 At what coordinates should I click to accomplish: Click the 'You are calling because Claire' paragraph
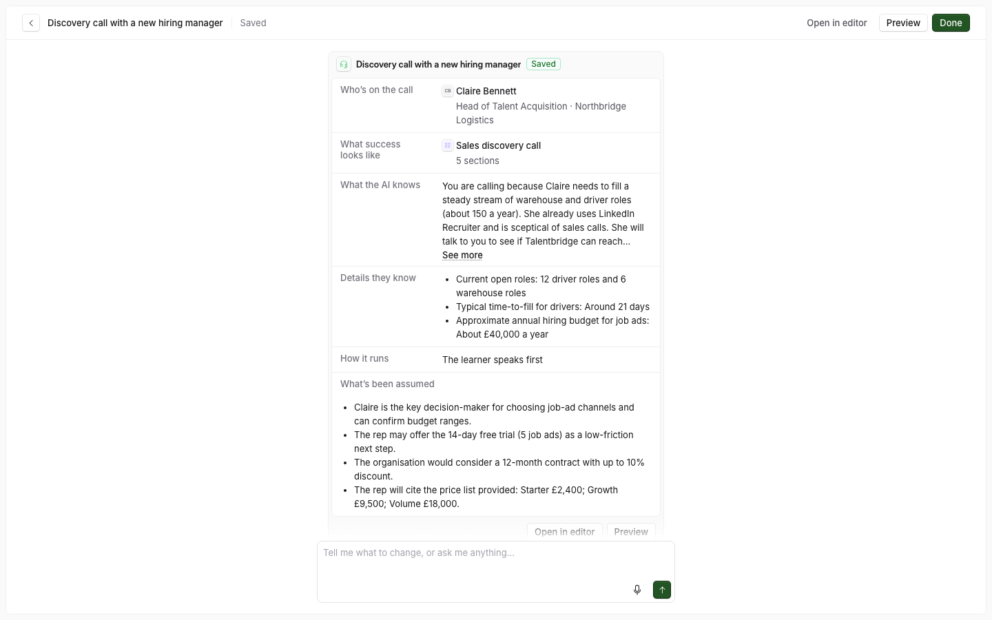click(544, 214)
